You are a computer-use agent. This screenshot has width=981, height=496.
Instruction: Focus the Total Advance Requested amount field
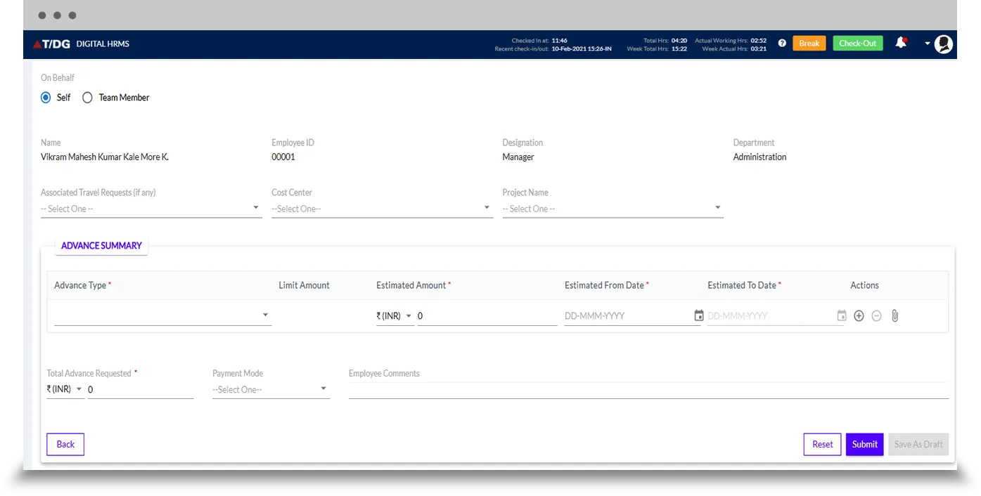coord(140,389)
